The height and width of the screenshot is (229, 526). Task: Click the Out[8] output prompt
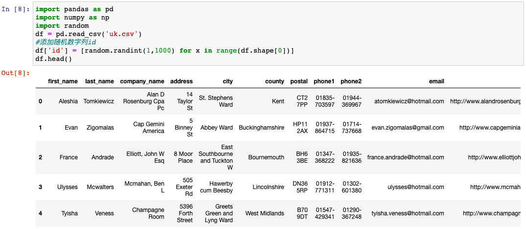coord(16,73)
